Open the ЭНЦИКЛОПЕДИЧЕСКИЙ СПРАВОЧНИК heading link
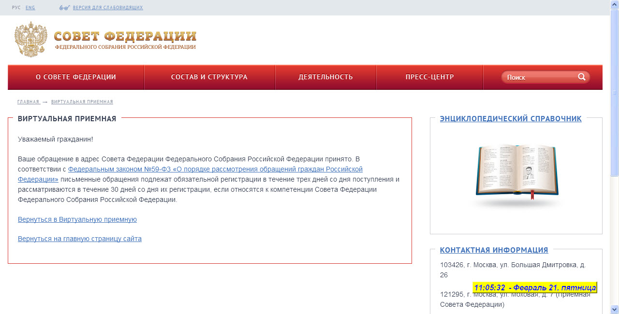The width and height of the screenshot is (619, 314). [511, 118]
